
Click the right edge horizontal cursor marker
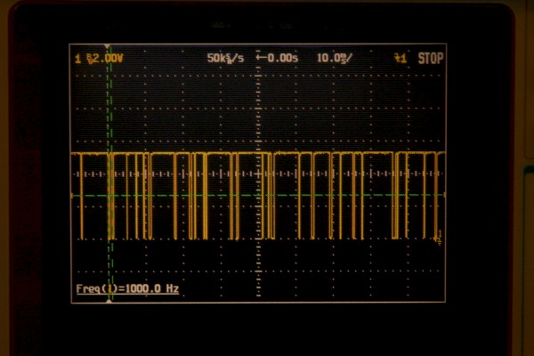pyautogui.click(x=443, y=196)
